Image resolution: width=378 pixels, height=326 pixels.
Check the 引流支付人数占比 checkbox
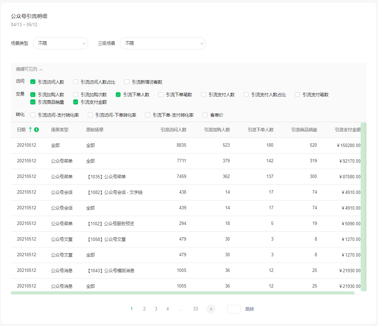coord(246,95)
